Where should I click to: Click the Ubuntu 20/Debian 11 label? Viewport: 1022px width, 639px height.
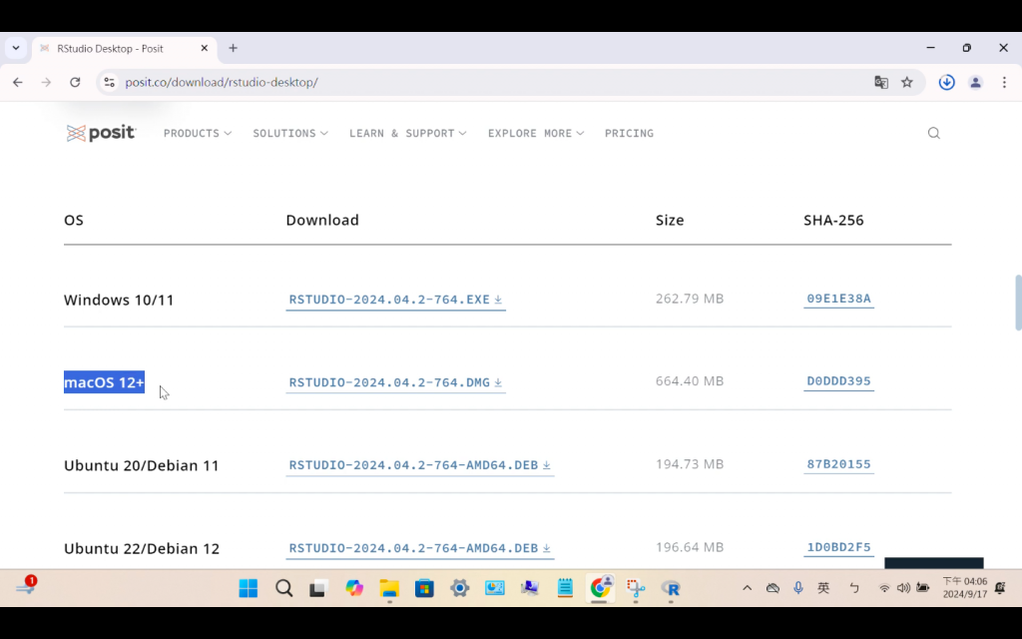click(142, 465)
